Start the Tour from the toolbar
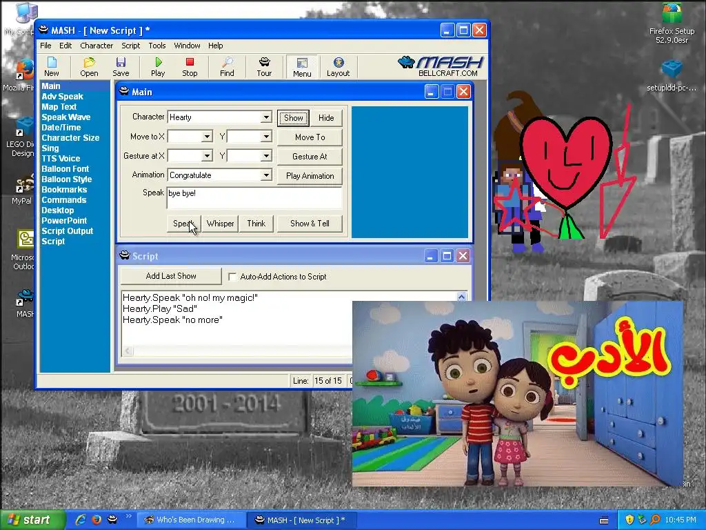Image resolution: width=706 pixels, height=530 pixels. pyautogui.click(x=264, y=67)
